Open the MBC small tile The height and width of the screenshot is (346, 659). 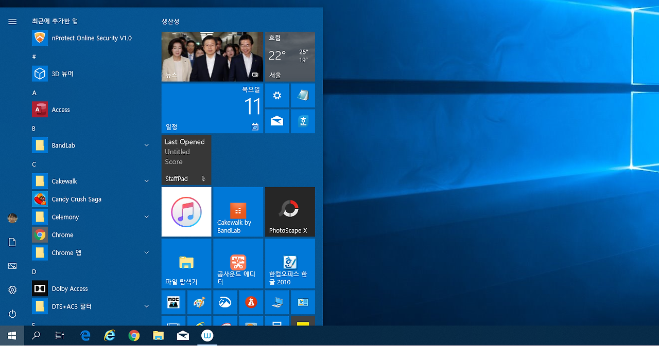coord(174,302)
